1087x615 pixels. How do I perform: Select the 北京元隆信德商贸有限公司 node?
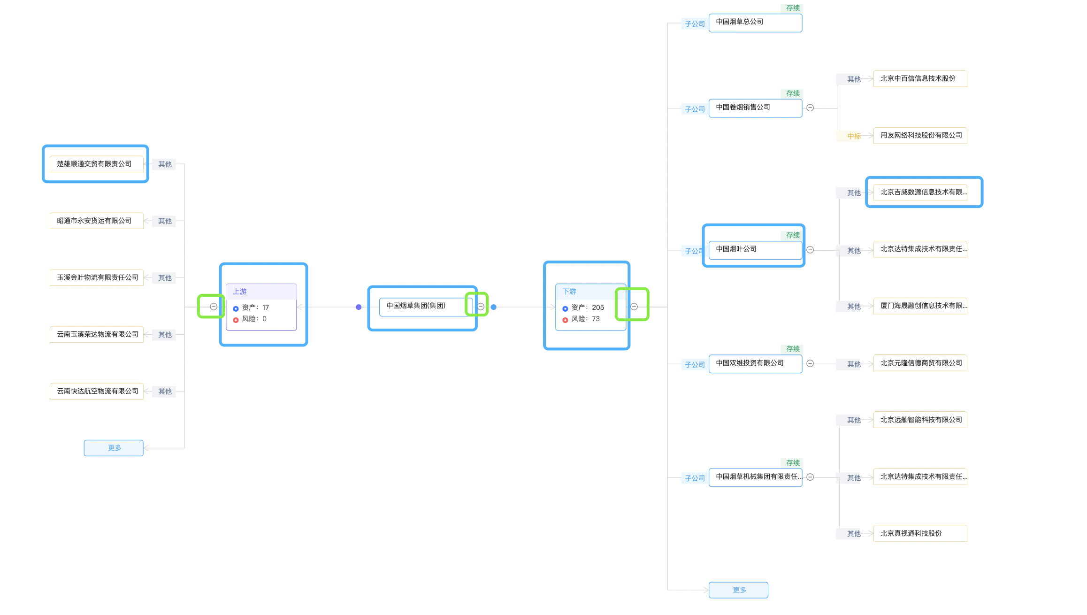coord(920,363)
